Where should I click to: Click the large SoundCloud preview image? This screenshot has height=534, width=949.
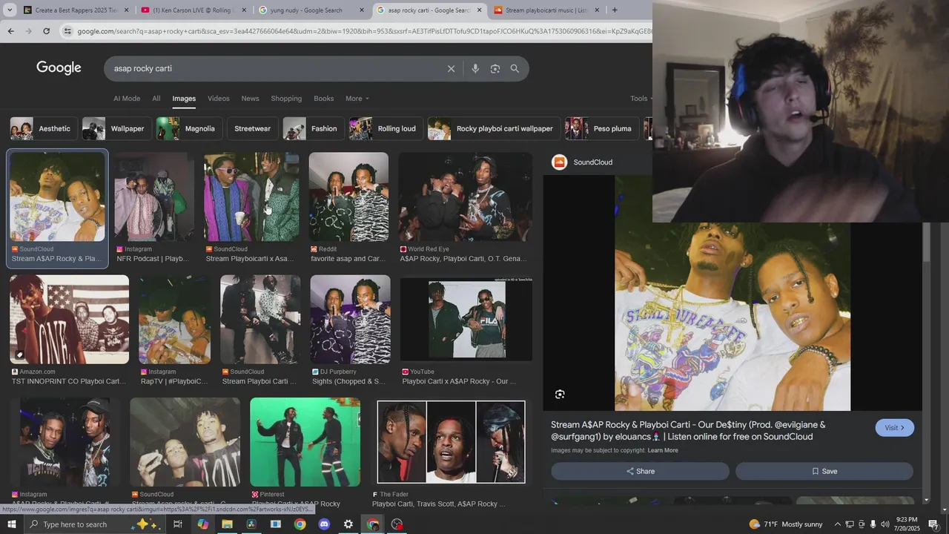[x=733, y=317]
